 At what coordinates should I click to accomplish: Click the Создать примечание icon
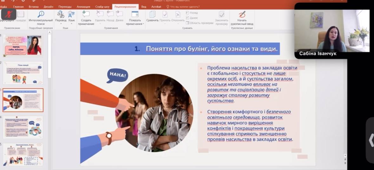[x=86, y=14]
